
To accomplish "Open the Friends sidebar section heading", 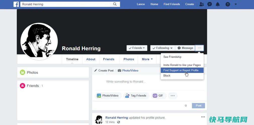I will [x=33, y=86].
